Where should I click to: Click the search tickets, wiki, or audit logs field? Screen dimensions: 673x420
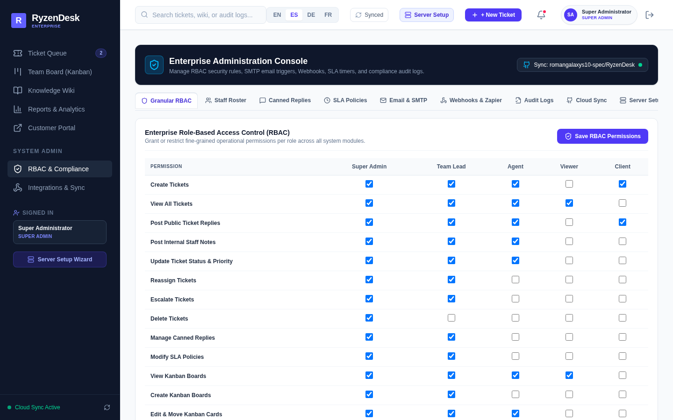(x=200, y=15)
